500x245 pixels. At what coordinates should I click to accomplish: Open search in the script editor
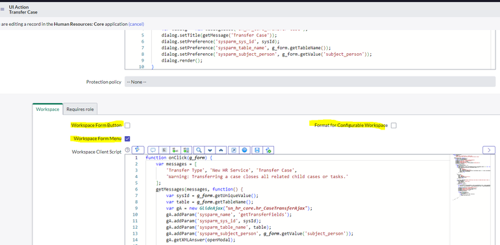pos(199,150)
